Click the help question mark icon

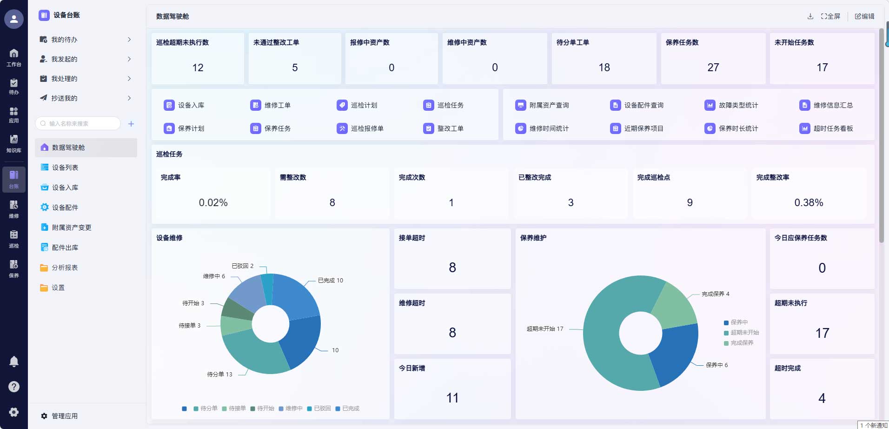pyautogui.click(x=14, y=387)
